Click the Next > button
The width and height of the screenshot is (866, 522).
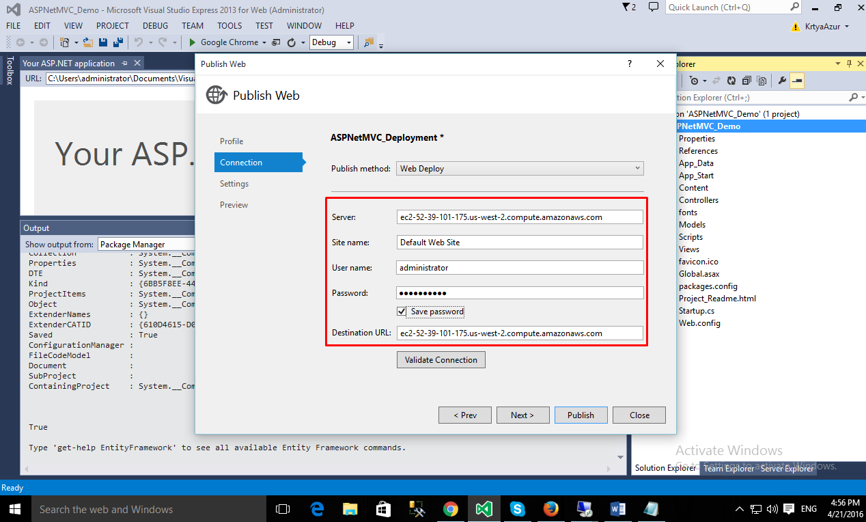point(522,415)
